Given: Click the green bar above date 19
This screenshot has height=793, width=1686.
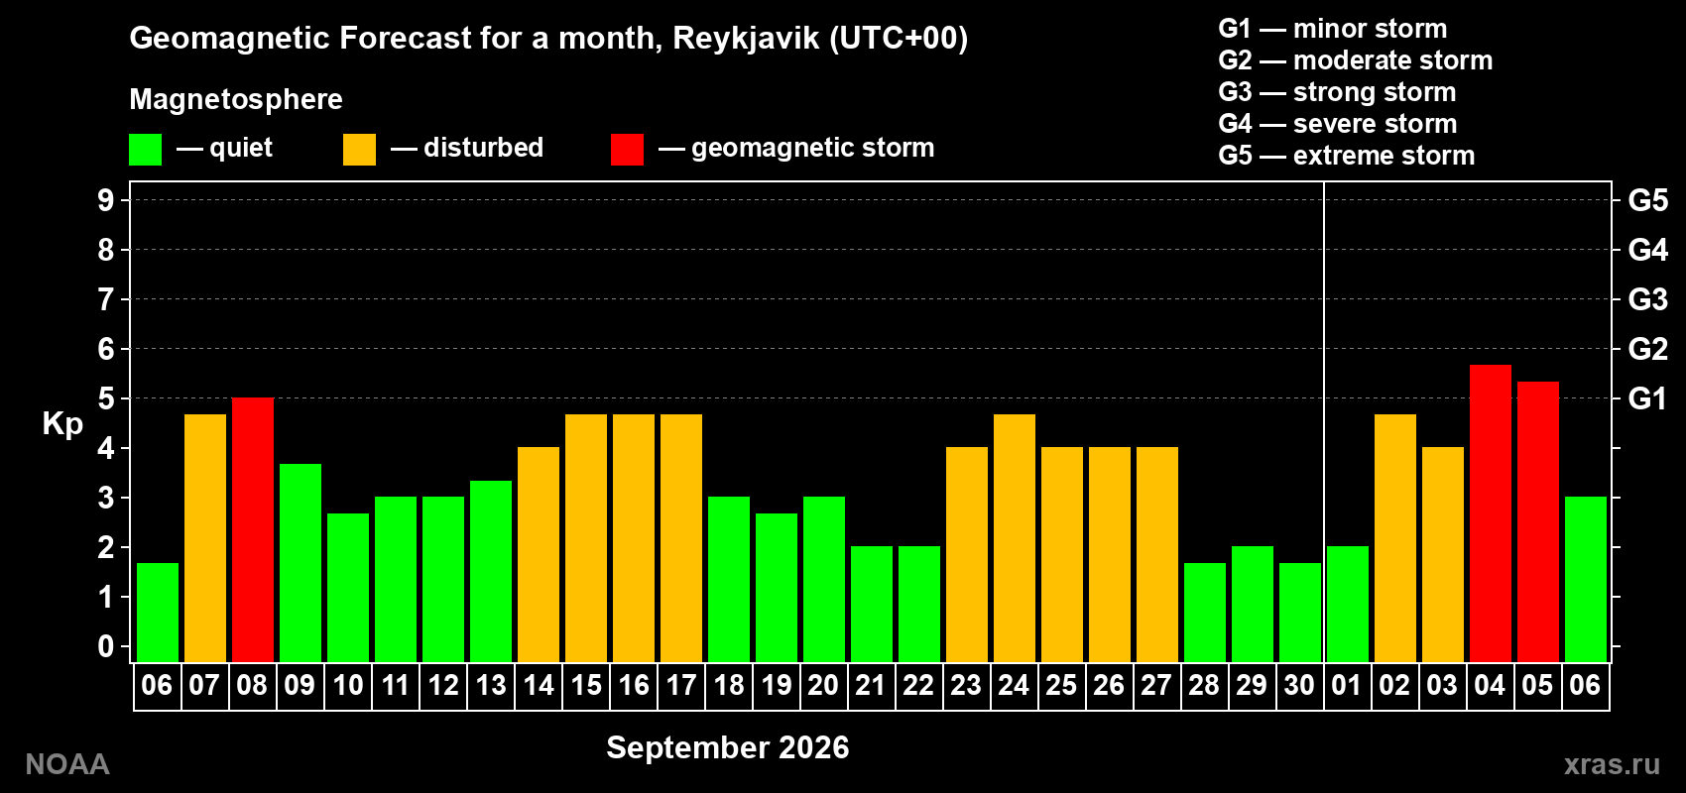Looking at the screenshot, I should click(x=777, y=588).
